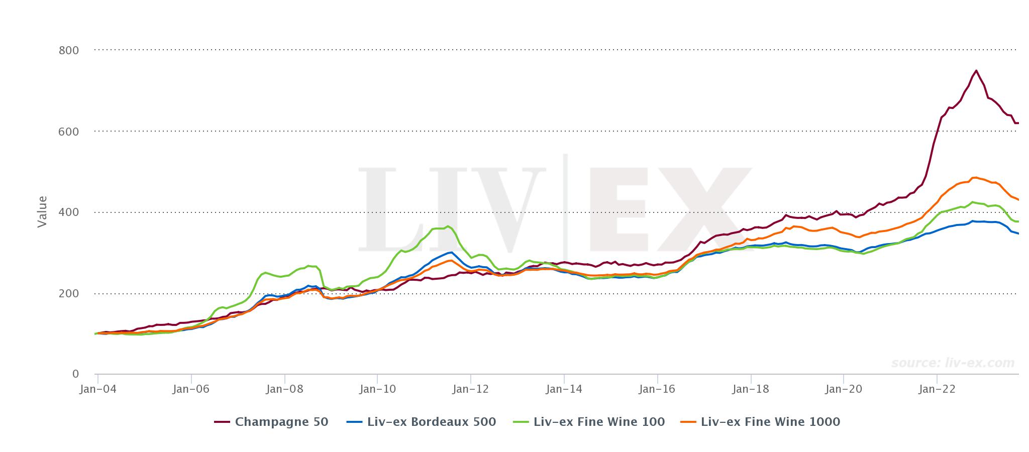This screenshot has height=452, width=1029.
Task: Click the Fine Wine 1000 line peak near 485
Action: tap(975, 177)
